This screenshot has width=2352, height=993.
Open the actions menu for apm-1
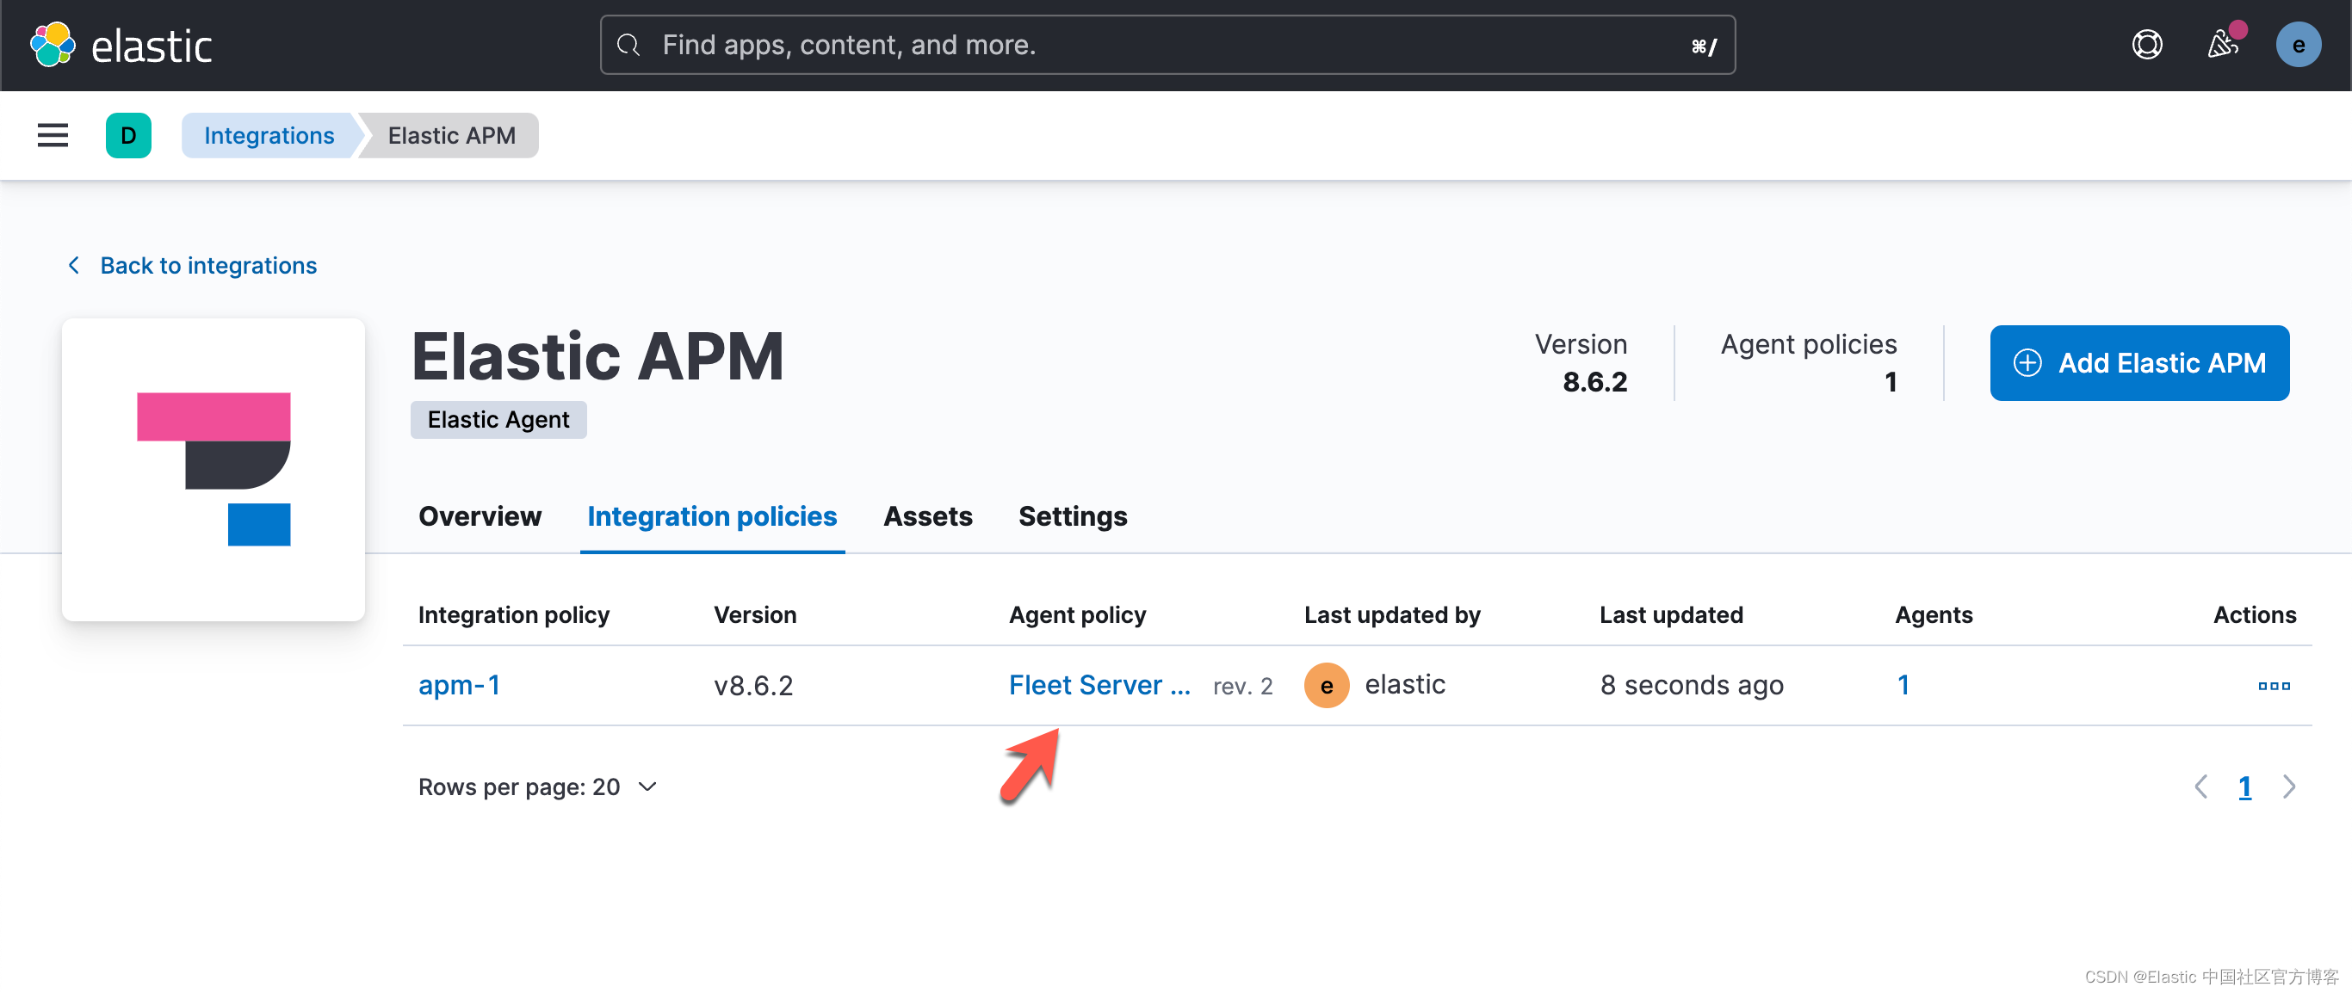pyautogui.click(x=2275, y=686)
